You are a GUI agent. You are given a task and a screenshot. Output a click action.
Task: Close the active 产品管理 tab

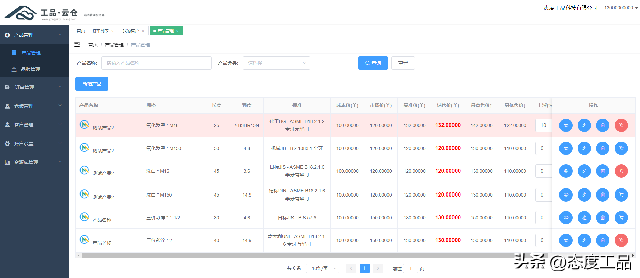177,31
